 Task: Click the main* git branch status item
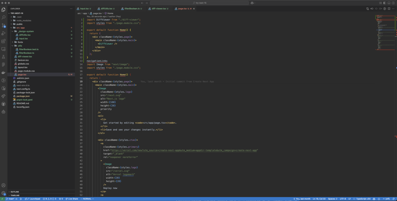click(x=10, y=199)
